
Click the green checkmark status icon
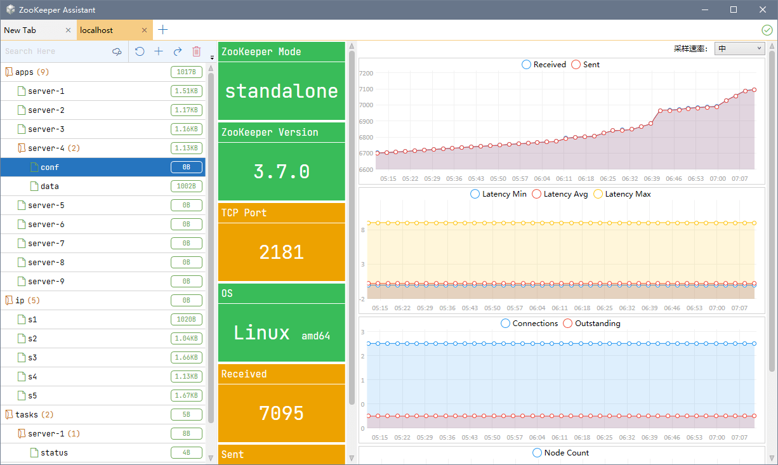click(767, 30)
